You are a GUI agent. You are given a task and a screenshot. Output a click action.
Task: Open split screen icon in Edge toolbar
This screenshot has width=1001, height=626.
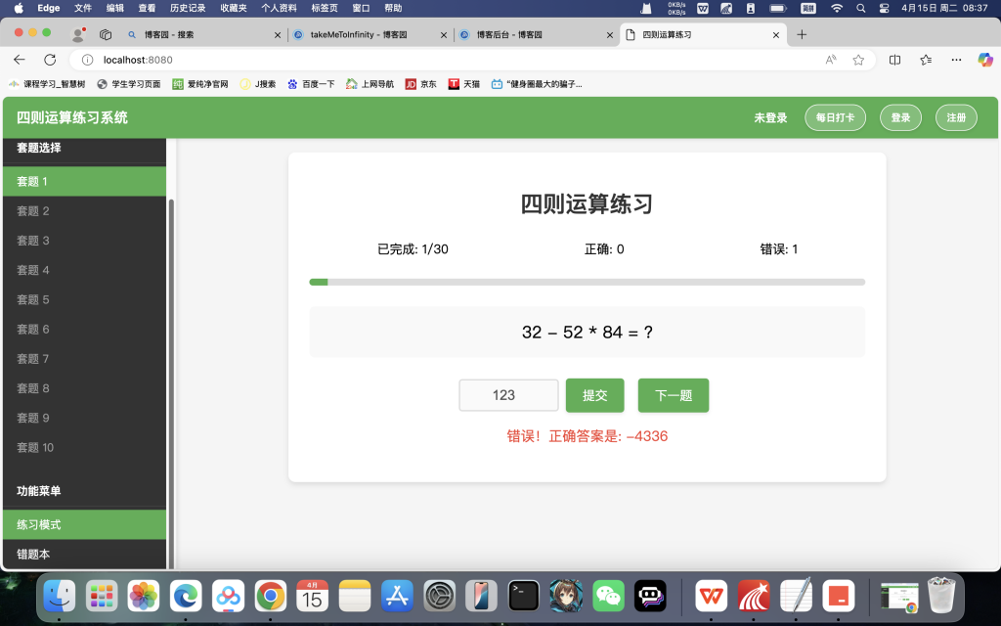(893, 60)
